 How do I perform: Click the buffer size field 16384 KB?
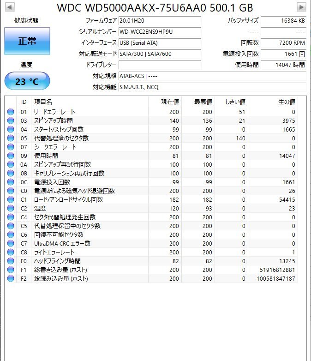[x=284, y=21]
